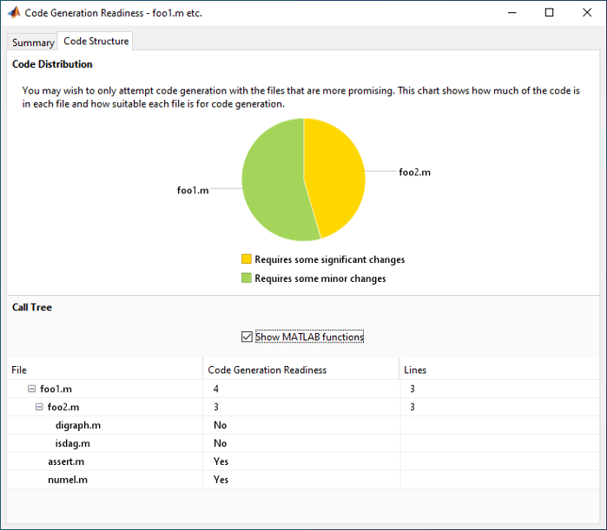Click the green minor changes legend swatch

(x=247, y=278)
